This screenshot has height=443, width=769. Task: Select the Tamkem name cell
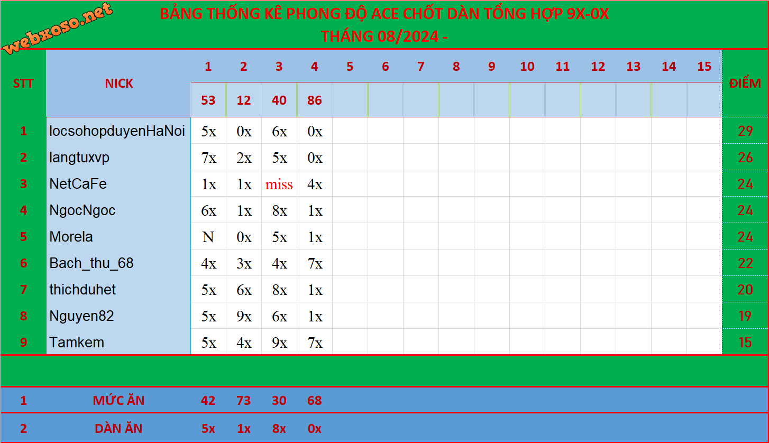click(x=118, y=342)
